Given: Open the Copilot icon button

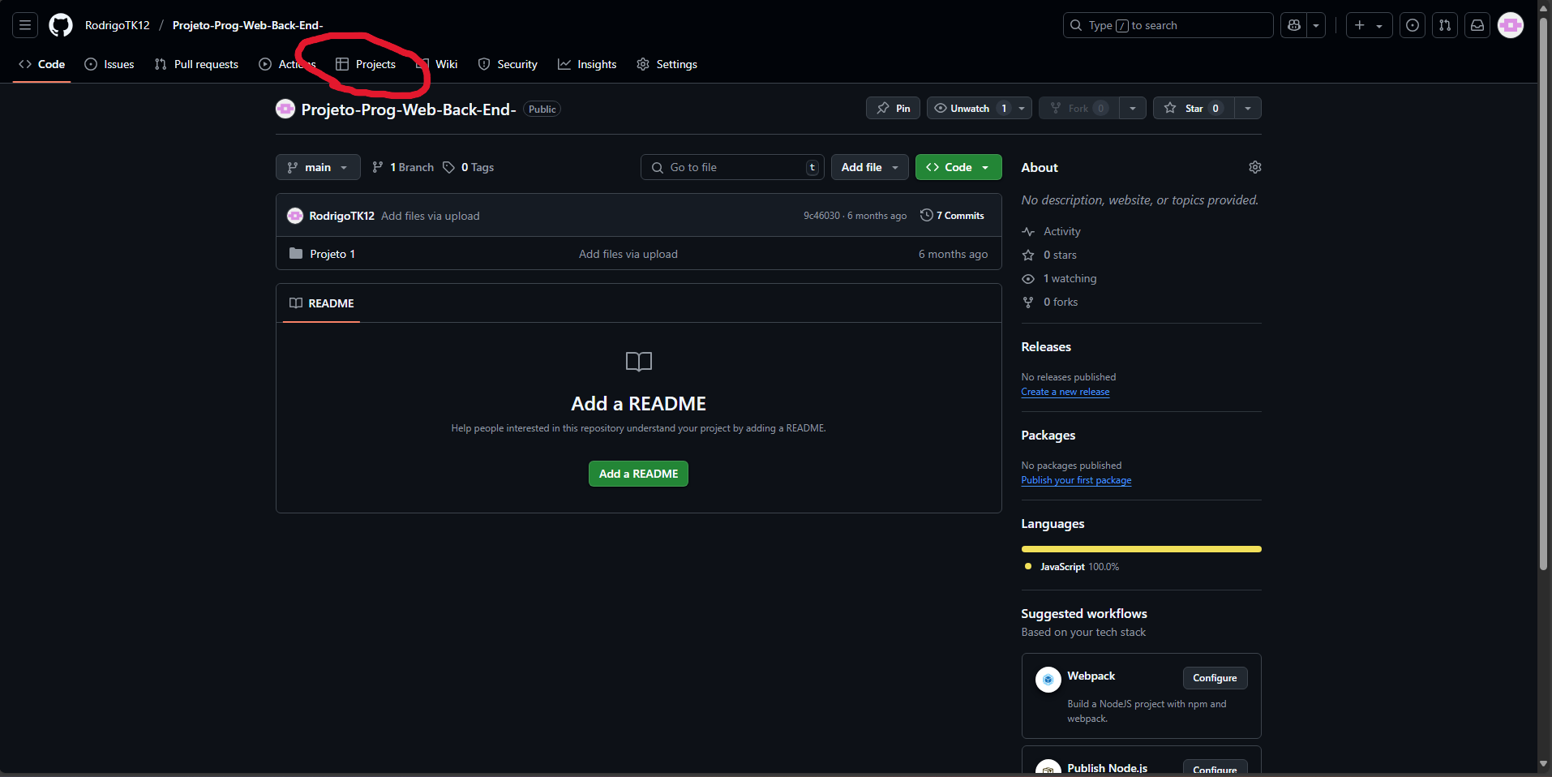Looking at the screenshot, I should point(1294,25).
